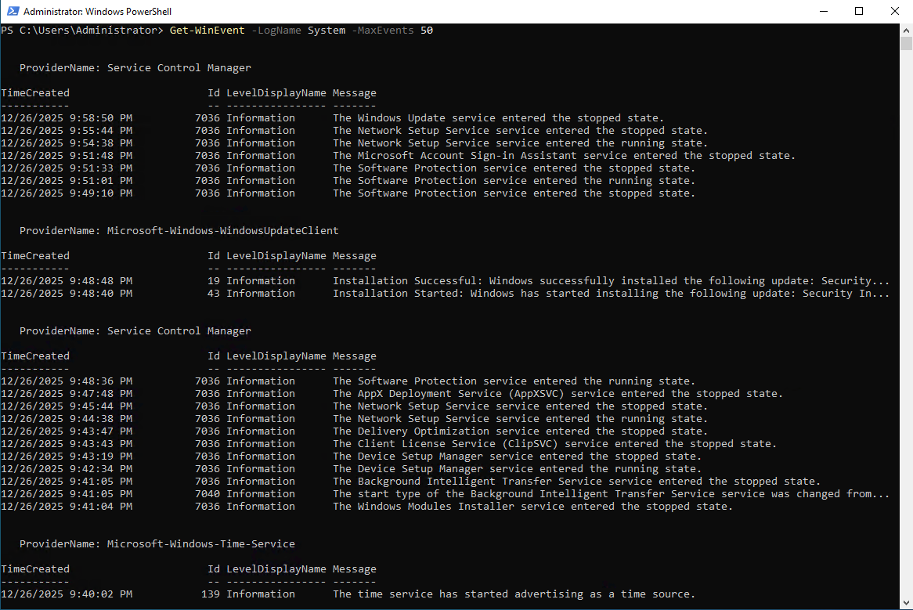The image size is (913, 610).
Task: Click the Get-WinEvent command text
Action: click(x=207, y=31)
